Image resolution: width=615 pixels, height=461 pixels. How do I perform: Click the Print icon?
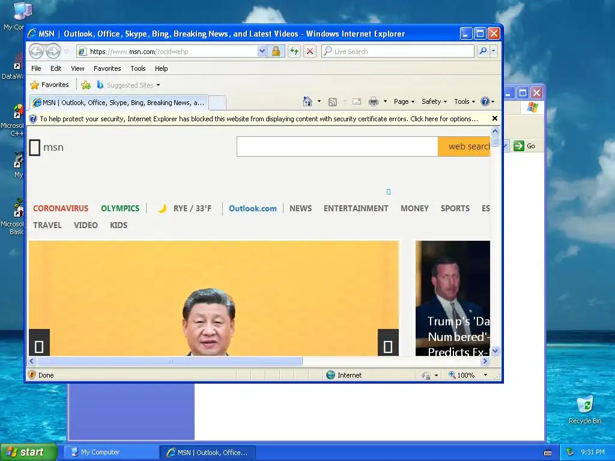(x=374, y=101)
